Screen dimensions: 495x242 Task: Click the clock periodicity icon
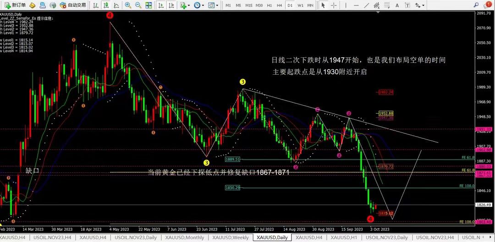click(197, 5)
